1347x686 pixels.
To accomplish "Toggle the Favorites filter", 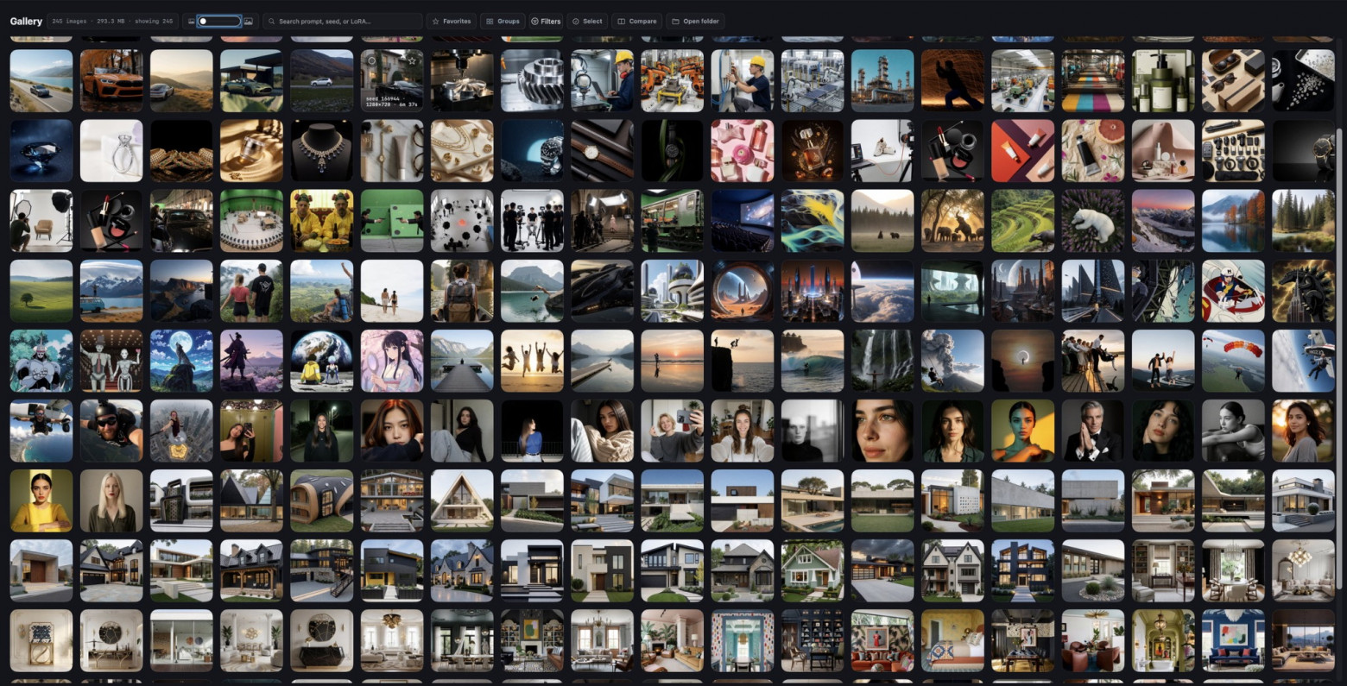I will coord(451,21).
